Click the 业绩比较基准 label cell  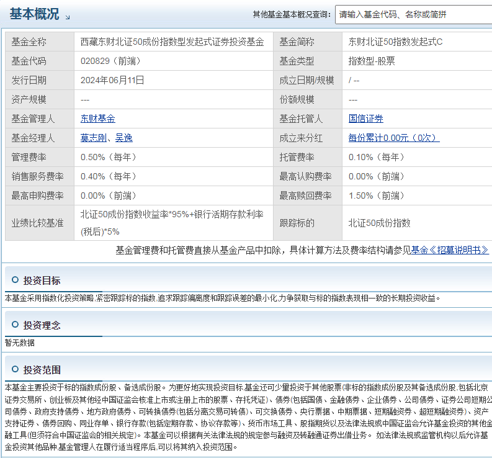coord(40,223)
